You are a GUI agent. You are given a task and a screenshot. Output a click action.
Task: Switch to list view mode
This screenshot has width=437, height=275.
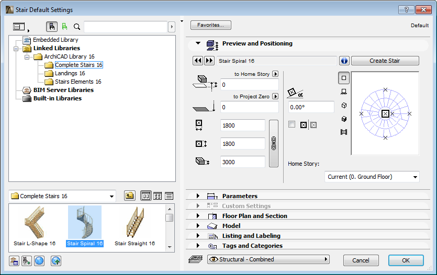(169, 196)
